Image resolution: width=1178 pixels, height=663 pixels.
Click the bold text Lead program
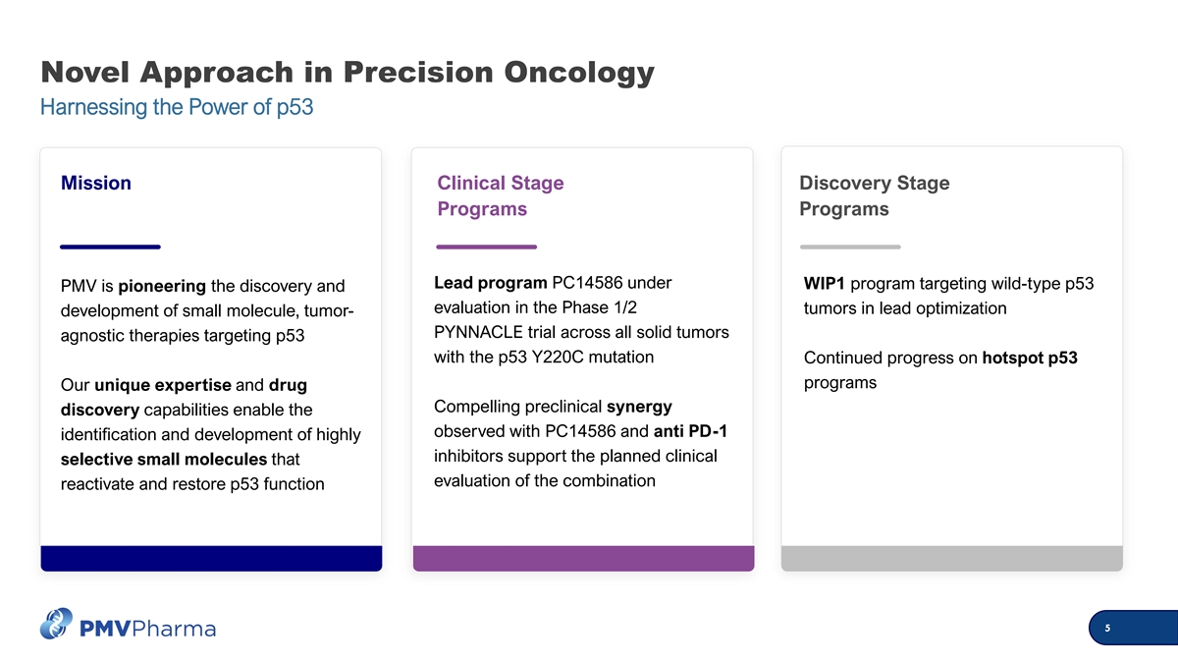491,283
